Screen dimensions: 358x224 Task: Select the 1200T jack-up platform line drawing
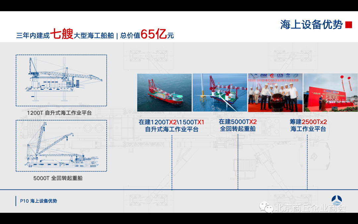click(x=61, y=80)
